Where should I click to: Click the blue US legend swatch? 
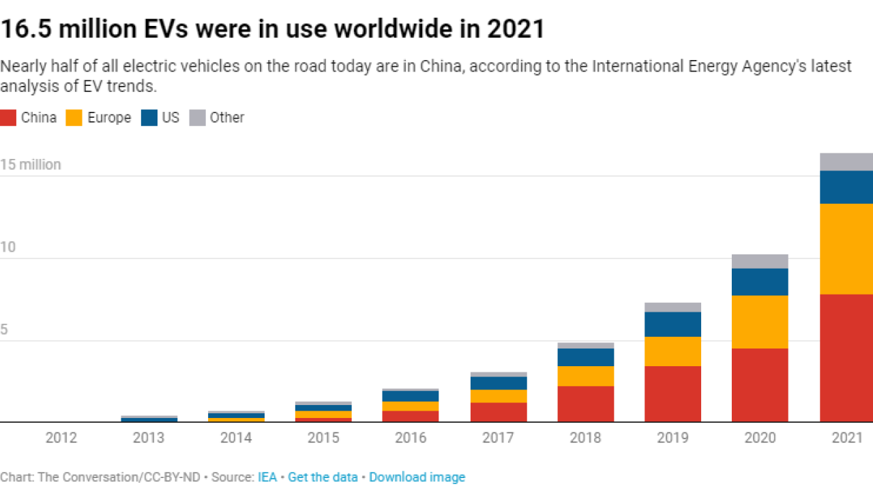[x=149, y=117]
